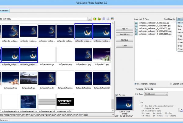Click file icon of softpedia_wallpaper_3_1600x1200.jpg

136,34
